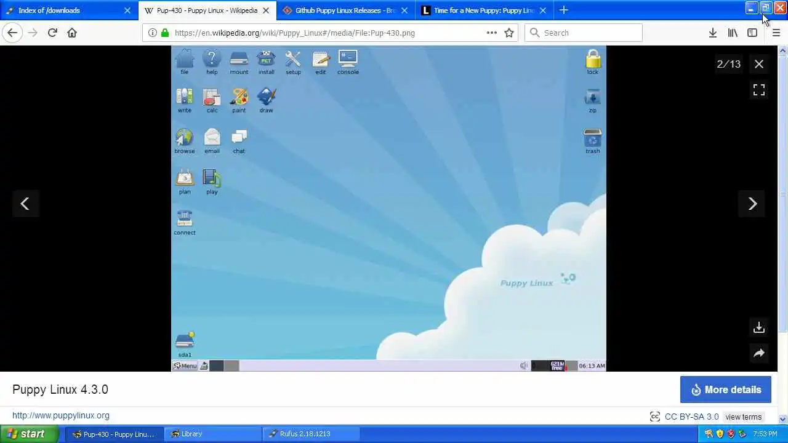Click the red shield tray icon
Viewport: 788px width, 443px height.
731,434
